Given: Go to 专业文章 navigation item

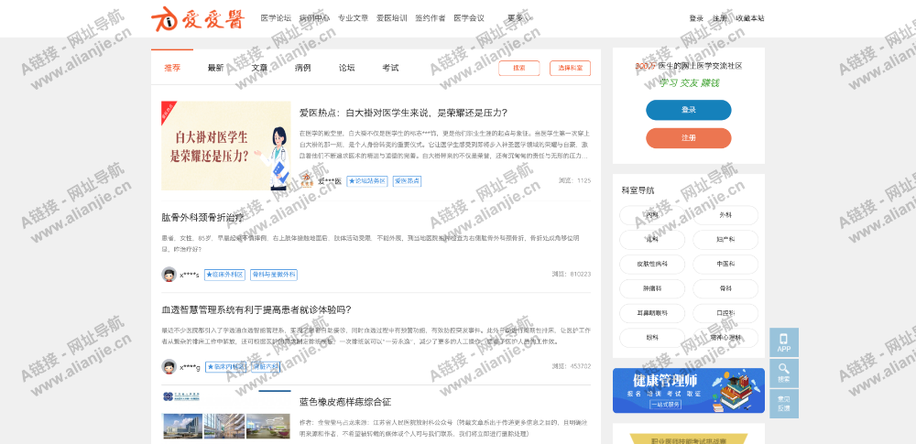Looking at the screenshot, I should pos(353,18).
